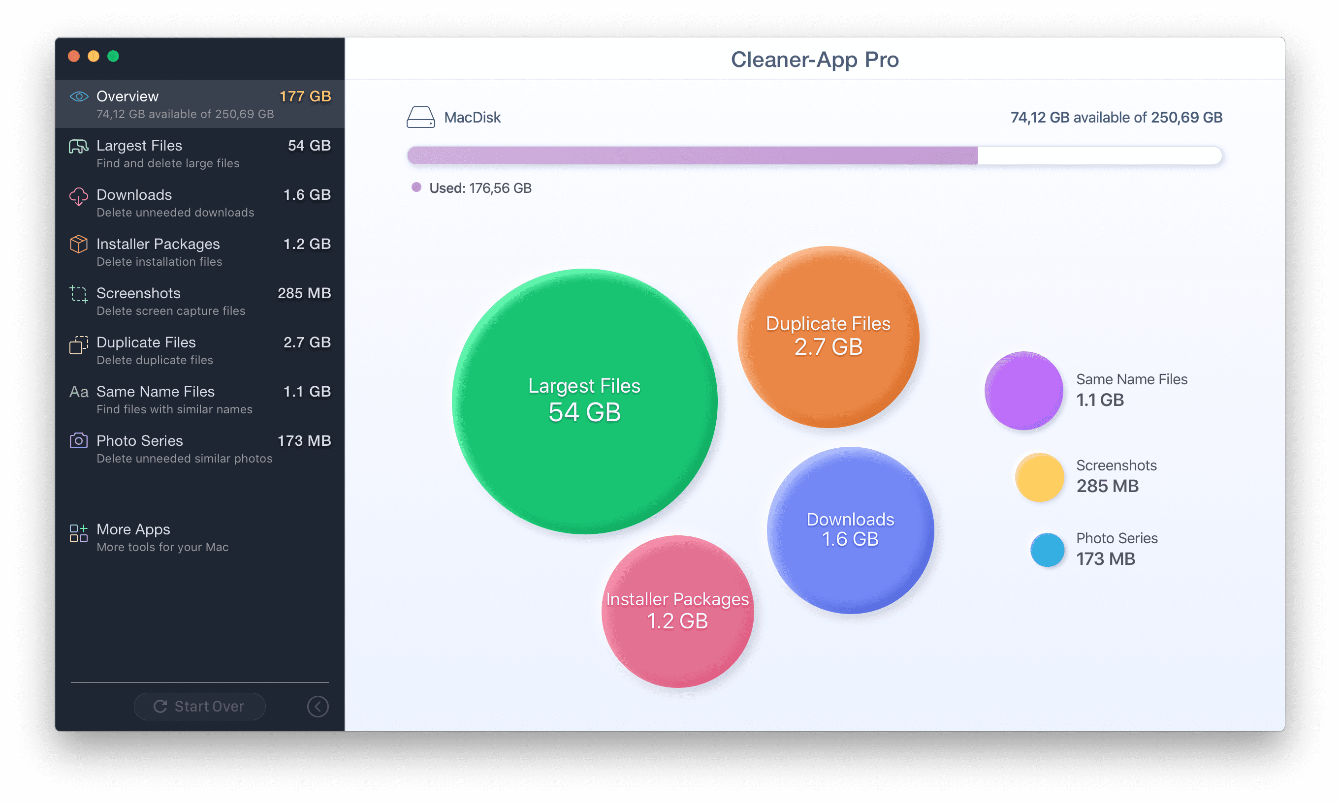
Task: Open the Screenshots label in the sidebar
Action: tap(138, 293)
